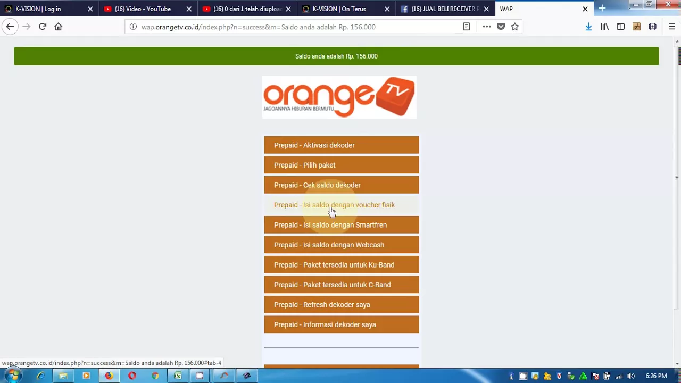The width and height of the screenshot is (681, 383).
Task: Launch Opera from the taskbar
Action: tap(132, 376)
